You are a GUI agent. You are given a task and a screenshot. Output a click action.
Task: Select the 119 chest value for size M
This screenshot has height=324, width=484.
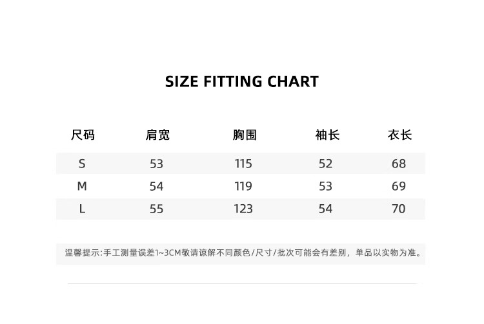(x=243, y=186)
